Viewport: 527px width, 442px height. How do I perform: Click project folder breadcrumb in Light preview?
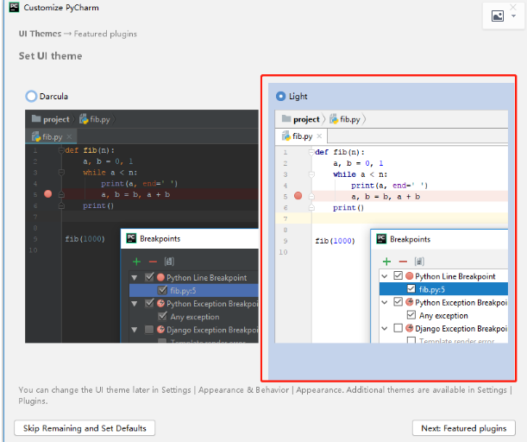[x=300, y=119]
